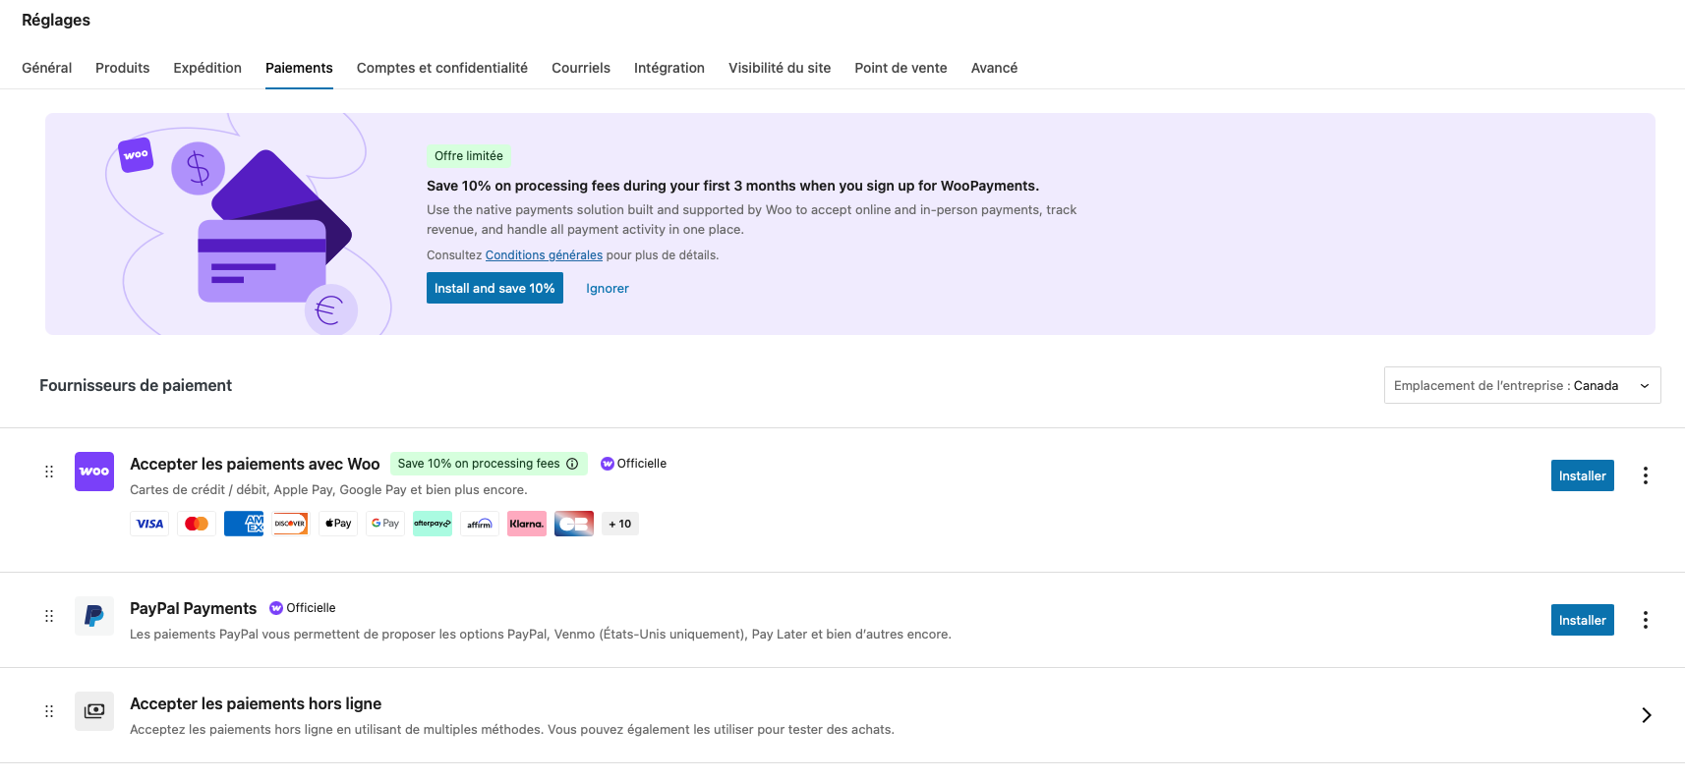Expand offline payments with the chevron arrow

(x=1646, y=715)
